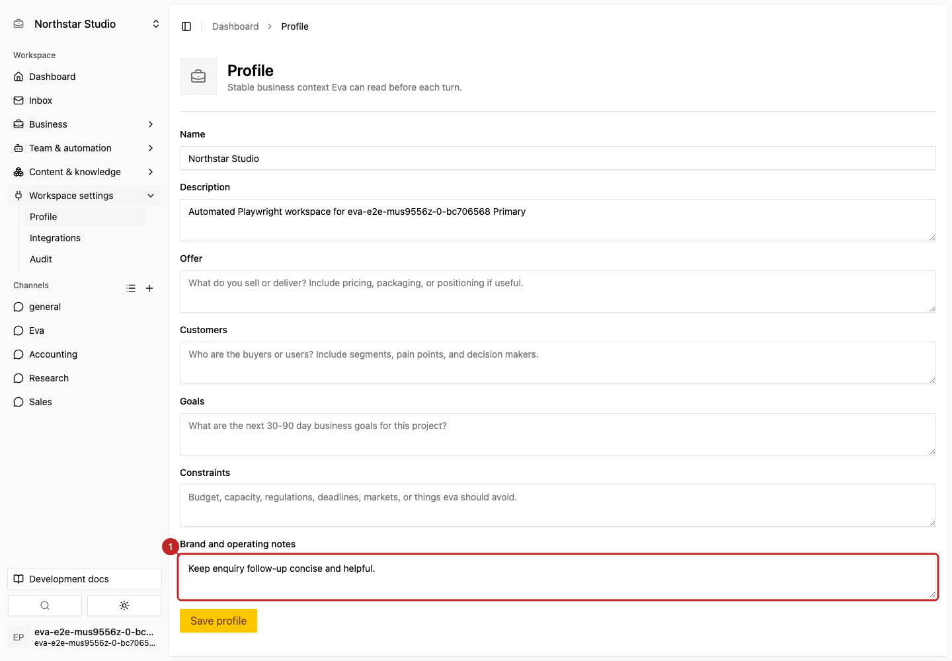
Task: Click the Channels section heading text
Action: point(31,286)
